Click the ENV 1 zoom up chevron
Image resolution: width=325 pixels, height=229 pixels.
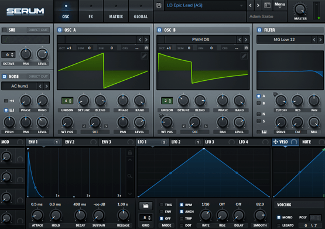(x=130, y=160)
